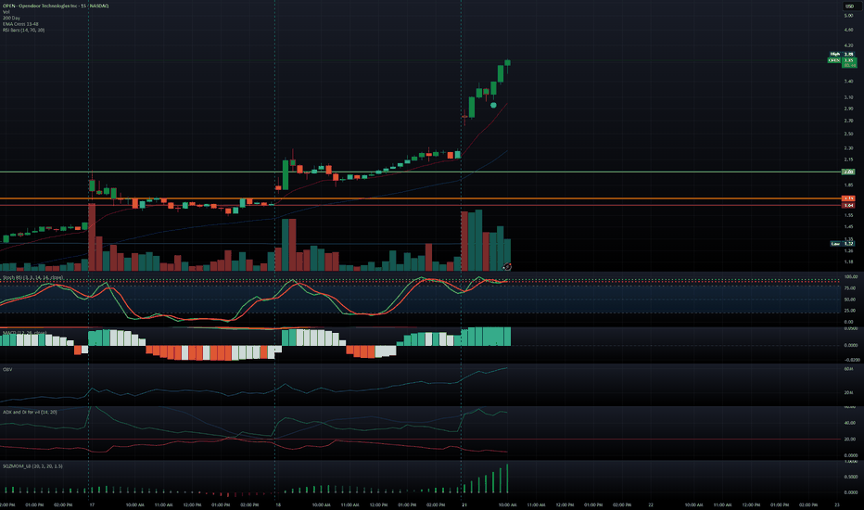Select the Stoch RSI indicator label
The image size is (864, 510).
pos(32,277)
